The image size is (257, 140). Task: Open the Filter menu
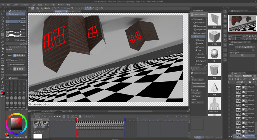(53, 5)
